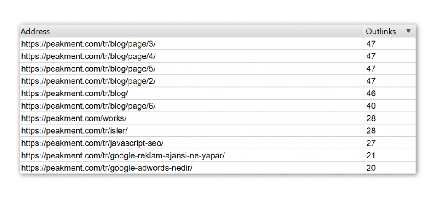Click the Address column header
This screenshot has width=436, height=198.
(x=36, y=32)
